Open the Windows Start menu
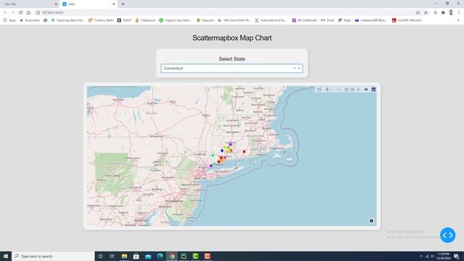This screenshot has height=261, width=464. 6,256
